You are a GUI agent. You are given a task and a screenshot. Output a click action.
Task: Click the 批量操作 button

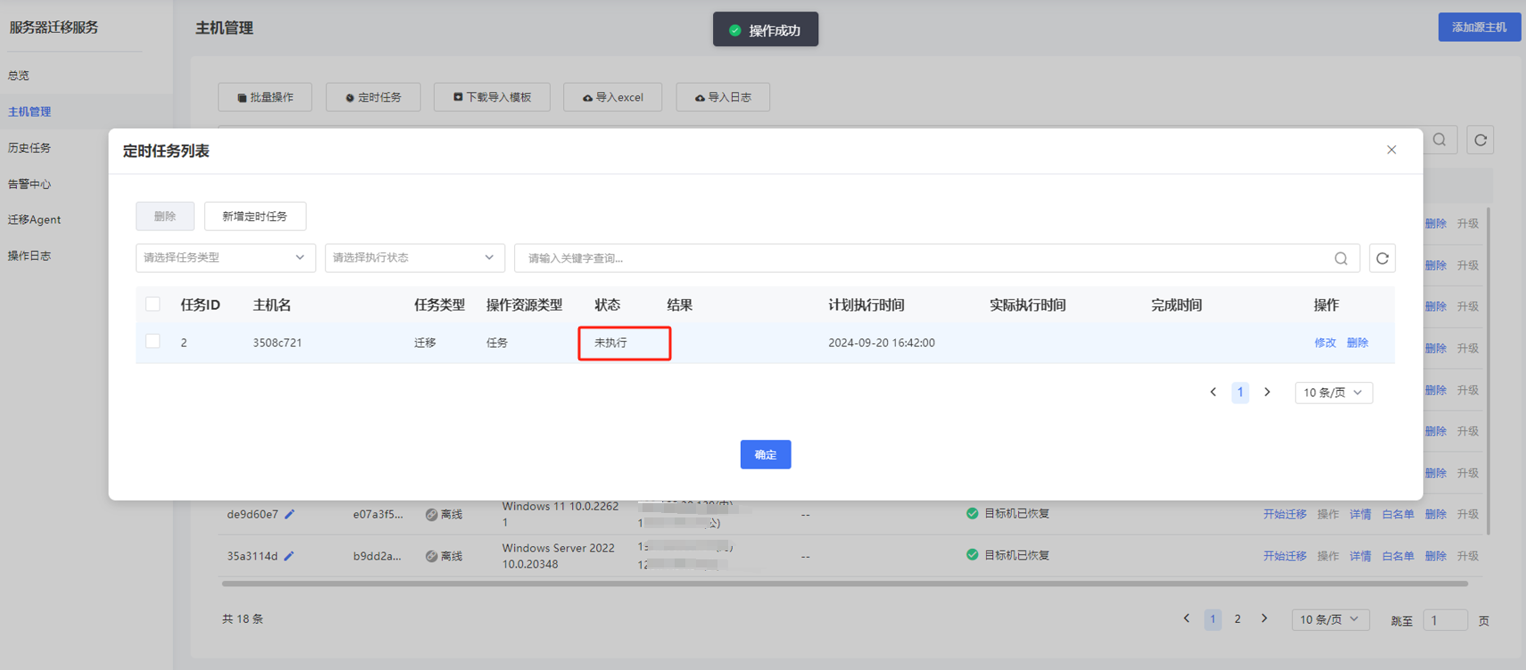(x=265, y=97)
